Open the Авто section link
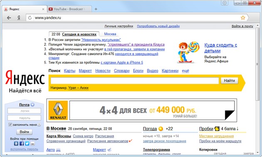 pos(51,150)
